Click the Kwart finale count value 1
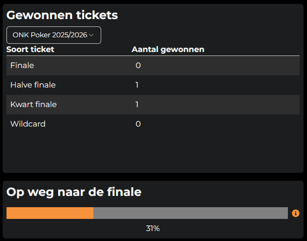This screenshot has width=307, height=241. 137,104
